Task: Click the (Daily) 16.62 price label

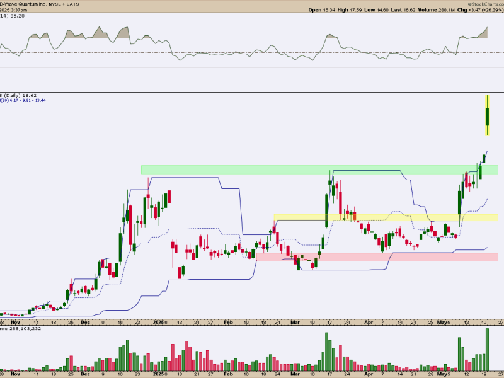Action: [x=20, y=96]
